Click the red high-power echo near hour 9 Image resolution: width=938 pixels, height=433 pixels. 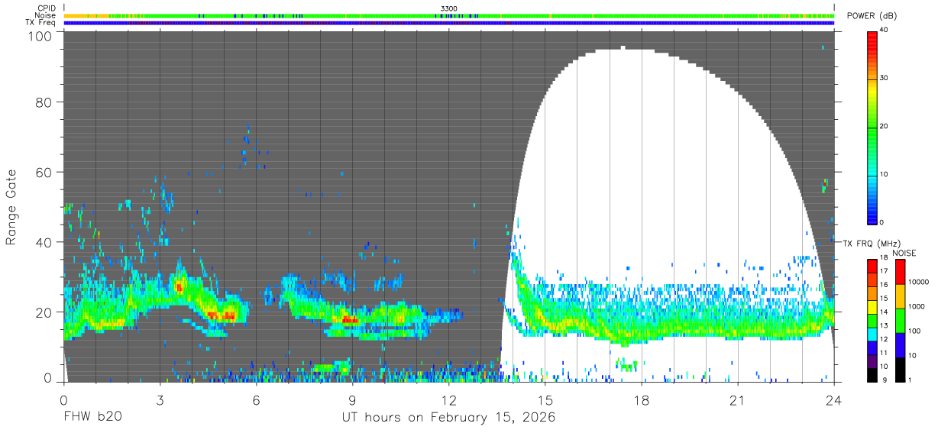(x=350, y=319)
